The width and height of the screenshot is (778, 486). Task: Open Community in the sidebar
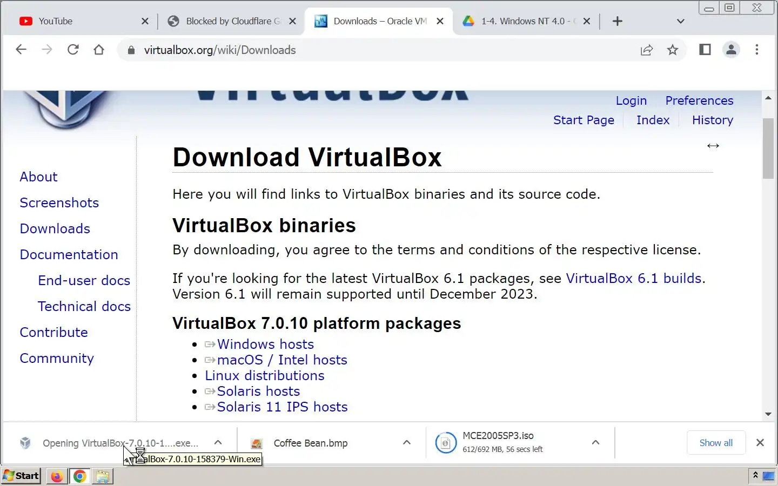(57, 358)
